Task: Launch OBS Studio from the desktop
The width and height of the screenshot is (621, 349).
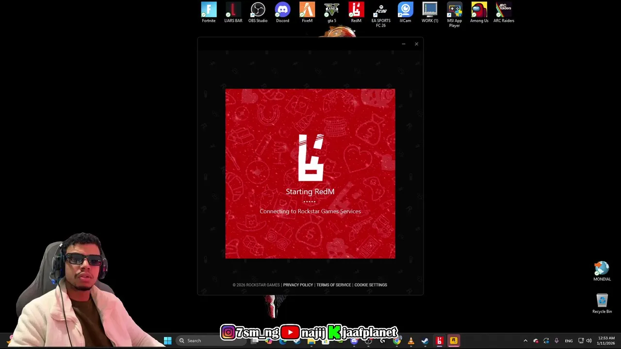Action: coord(258,13)
